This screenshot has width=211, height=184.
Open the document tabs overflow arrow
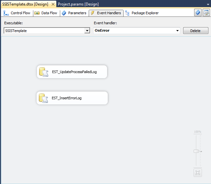(x=208, y=5)
